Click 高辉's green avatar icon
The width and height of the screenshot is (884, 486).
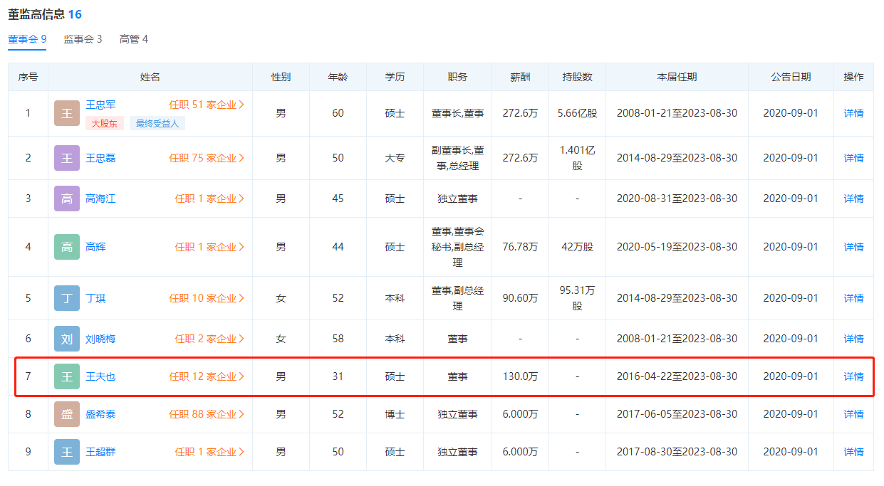tap(67, 247)
